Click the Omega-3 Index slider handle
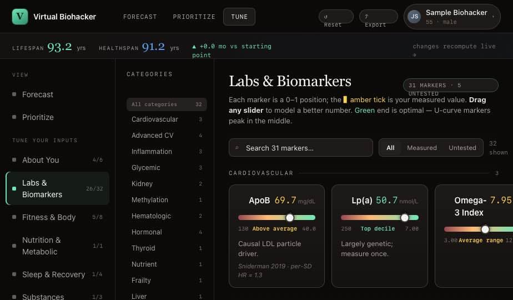This screenshot has width=513, height=300. click(x=485, y=229)
